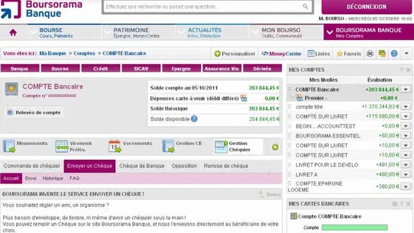Viewport: 414px width, 233px height.
Task: Click the Relevés de compte button
Action: click(x=34, y=113)
